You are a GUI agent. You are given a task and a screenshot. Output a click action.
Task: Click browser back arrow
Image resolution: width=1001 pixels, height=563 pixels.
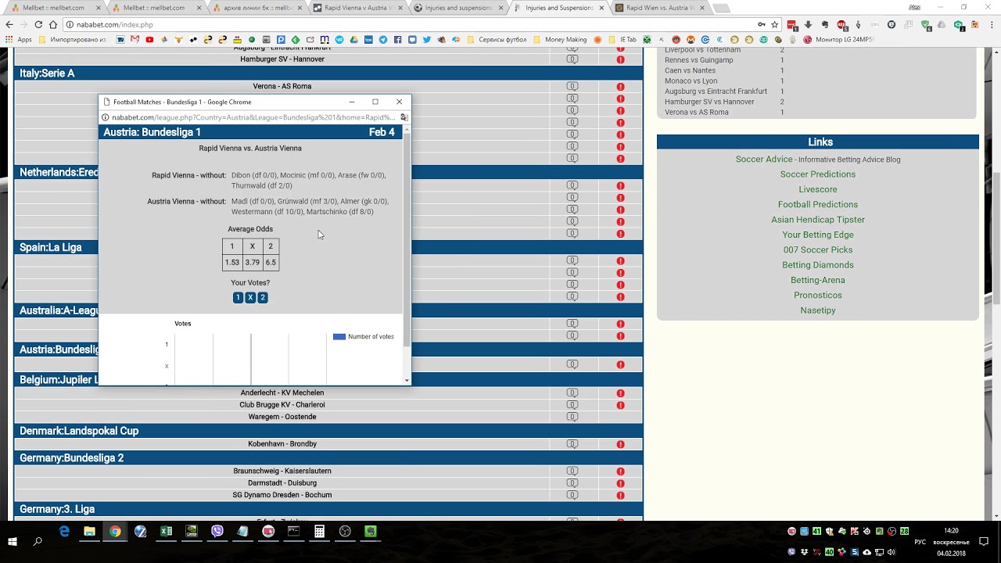(x=9, y=24)
